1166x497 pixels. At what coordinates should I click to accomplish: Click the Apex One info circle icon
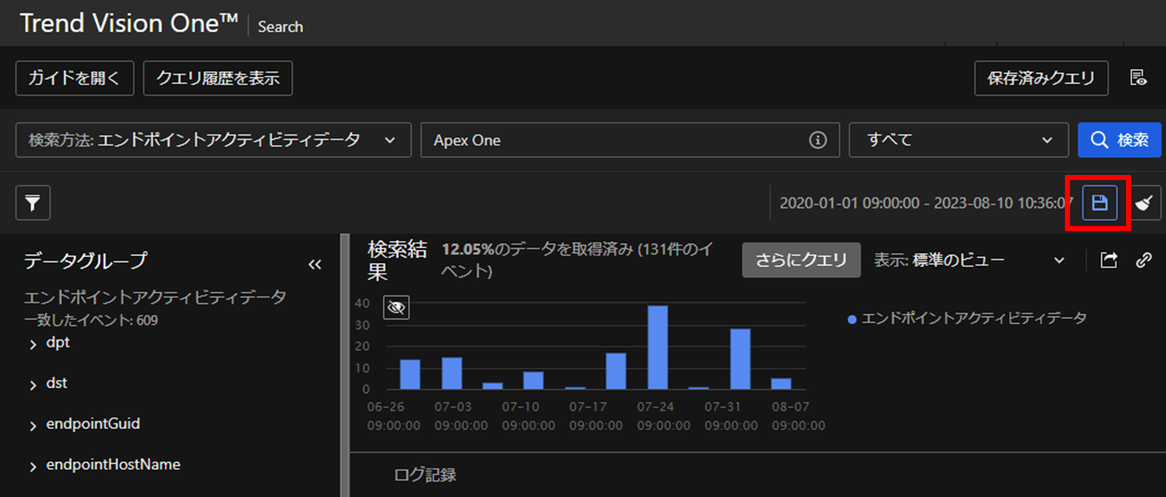[x=818, y=140]
